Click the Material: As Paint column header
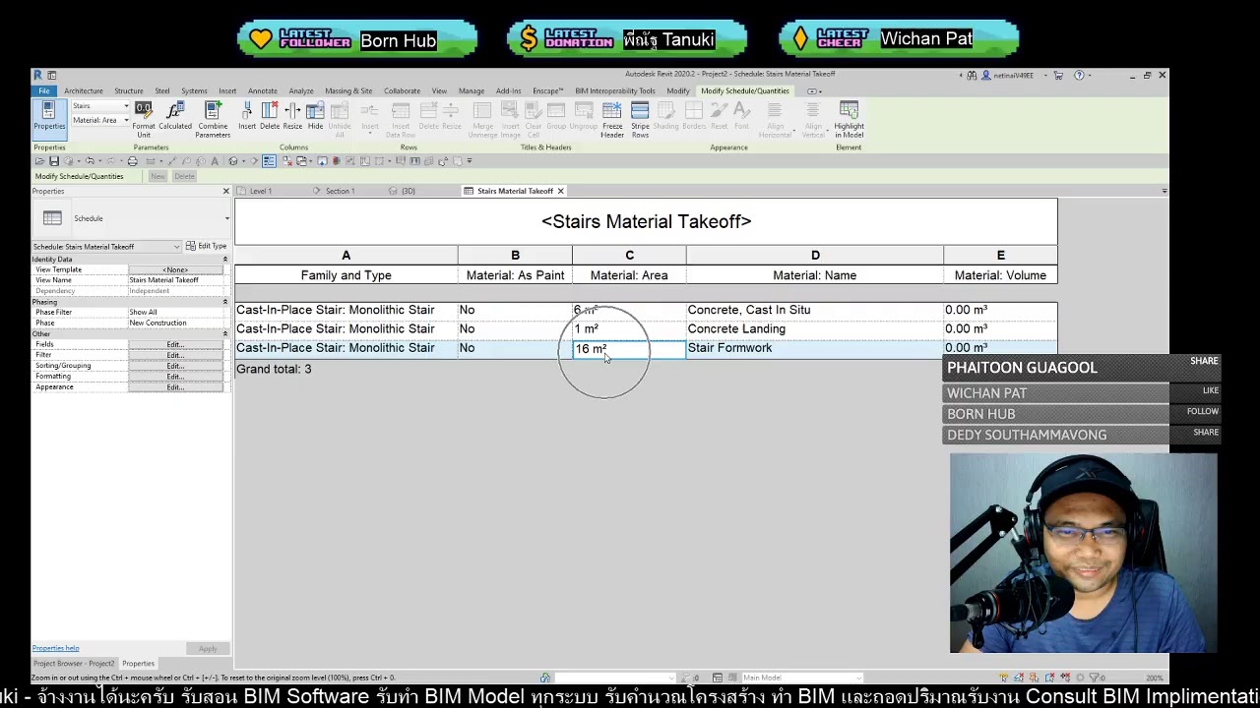1260x708 pixels. 515,275
